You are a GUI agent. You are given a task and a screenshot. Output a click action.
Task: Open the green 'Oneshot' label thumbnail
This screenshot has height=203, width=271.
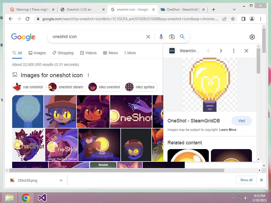103,165
